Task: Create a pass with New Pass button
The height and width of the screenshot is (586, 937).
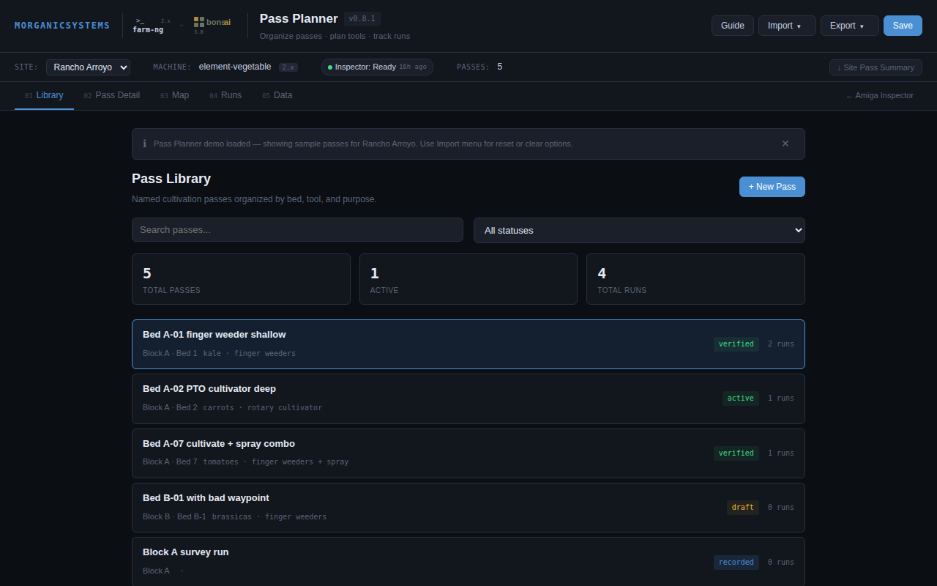Action: point(772,187)
